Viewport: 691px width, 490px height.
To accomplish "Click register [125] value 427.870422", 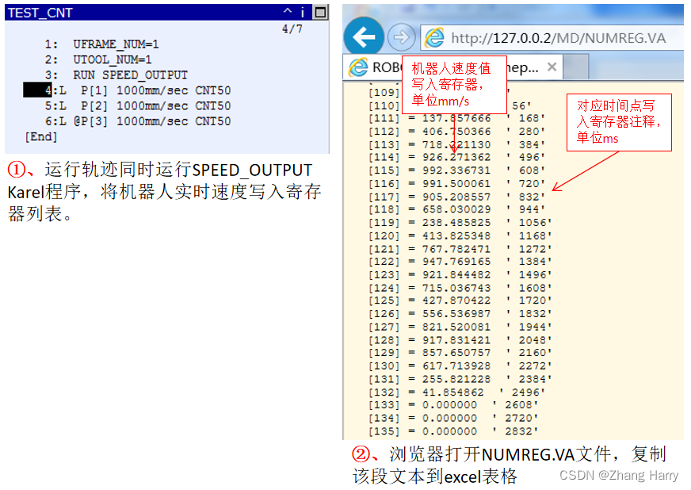I will click(x=456, y=301).
